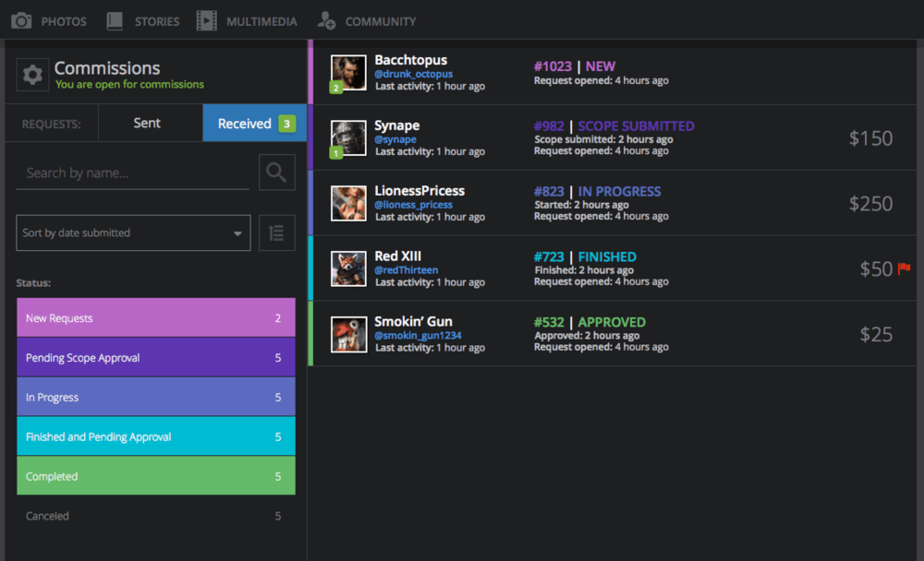The image size is (924, 561).
Task: Select the Multimedia film icon
Action: [x=205, y=20]
